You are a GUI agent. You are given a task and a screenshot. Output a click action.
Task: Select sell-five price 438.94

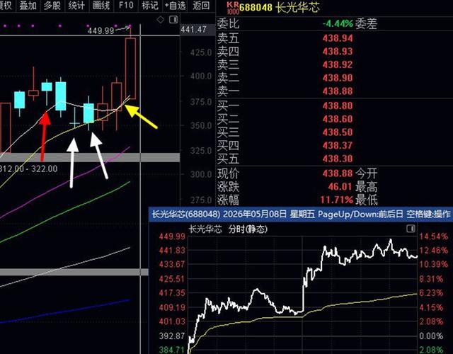[338, 38]
